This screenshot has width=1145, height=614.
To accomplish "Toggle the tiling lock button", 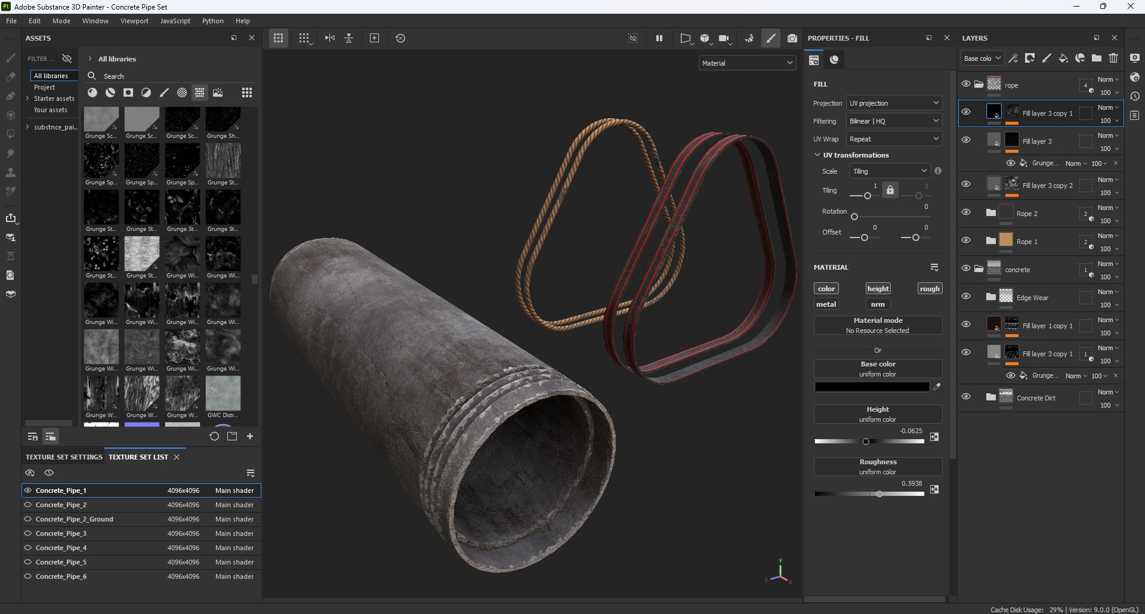I will pos(890,190).
